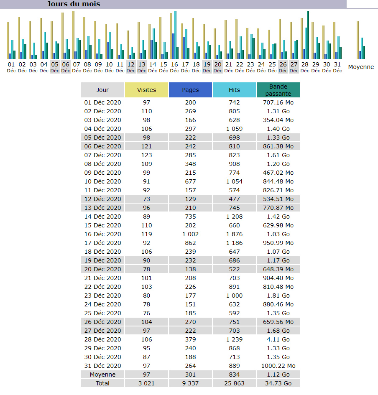This screenshot has height=395, width=378.
Task: Click the Total row label
Action: [102, 383]
